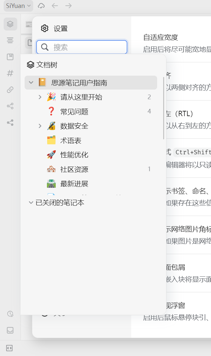The height and width of the screenshot is (356, 211).
Task: Select the 思源笔记用户指南 notebook
Action: [91, 83]
